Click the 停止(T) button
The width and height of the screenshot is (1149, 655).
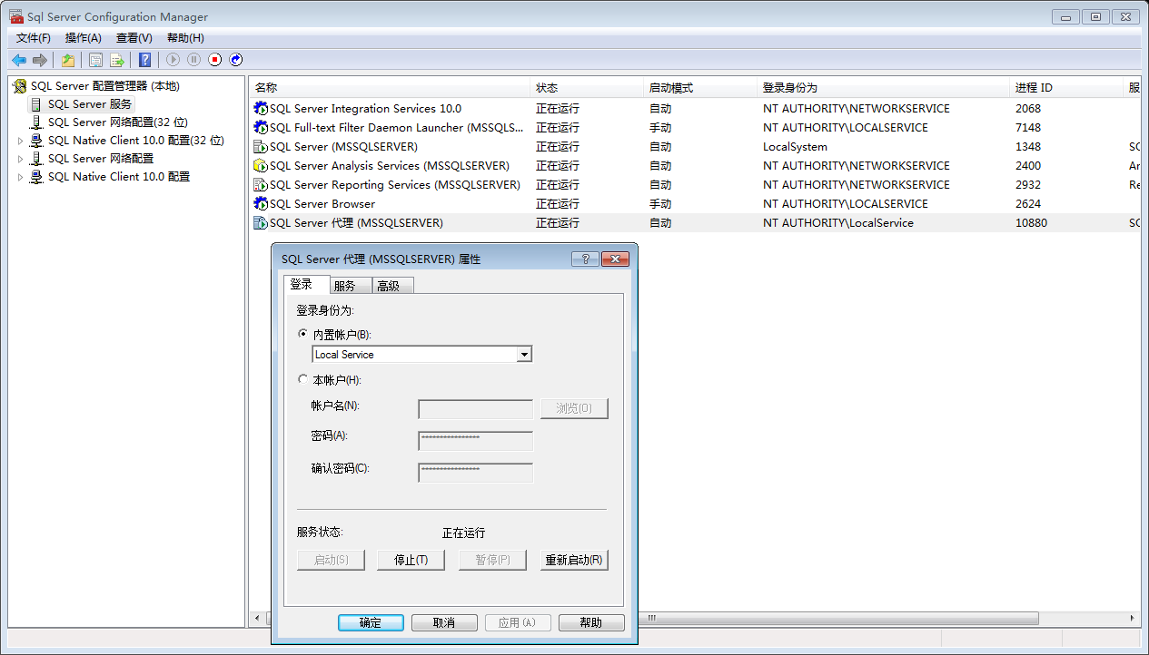[x=411, y=560]
